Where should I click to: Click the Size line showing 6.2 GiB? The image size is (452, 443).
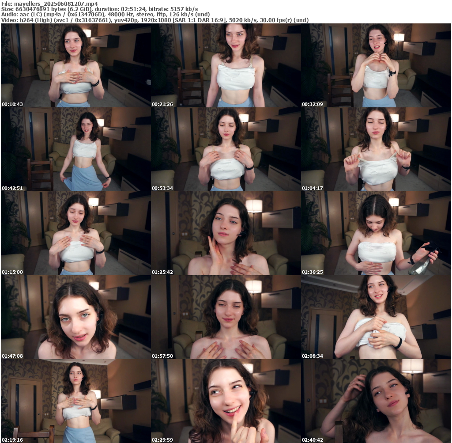99,9
